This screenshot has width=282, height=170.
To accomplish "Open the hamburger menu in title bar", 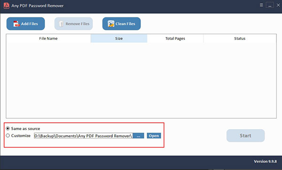I will [261, 5].
